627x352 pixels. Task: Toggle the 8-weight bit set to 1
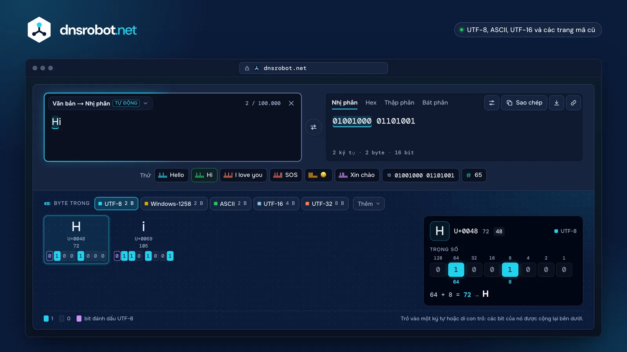[x=510, y=269]
